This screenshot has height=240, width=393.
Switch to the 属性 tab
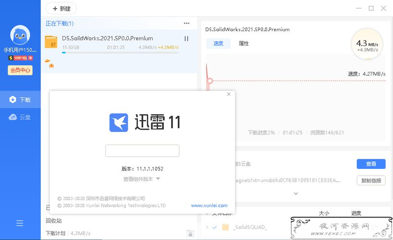[x=244, y=43]
